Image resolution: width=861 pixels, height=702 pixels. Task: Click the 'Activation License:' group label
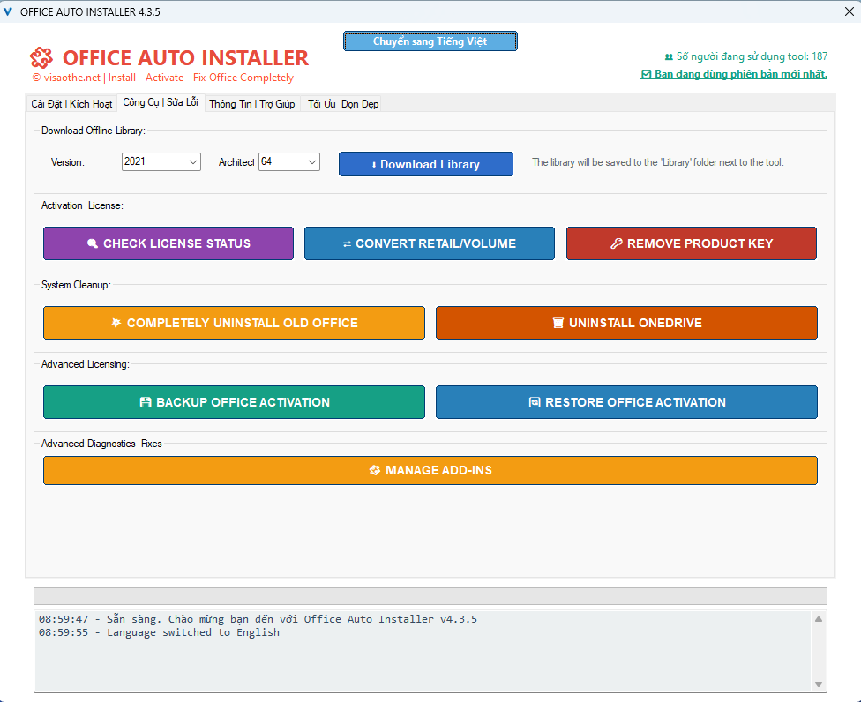pos(82,205)
